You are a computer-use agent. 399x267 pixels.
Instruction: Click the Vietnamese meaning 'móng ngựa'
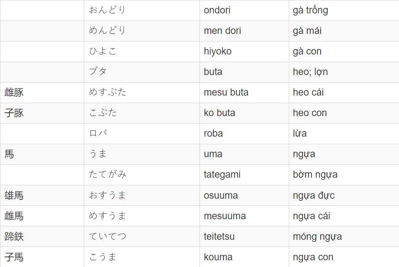317,237
